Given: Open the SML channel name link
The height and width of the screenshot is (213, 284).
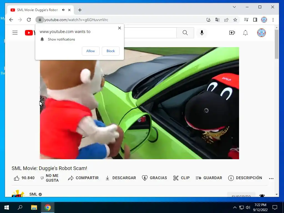Looking at the screenshot, I should (33, 194).
